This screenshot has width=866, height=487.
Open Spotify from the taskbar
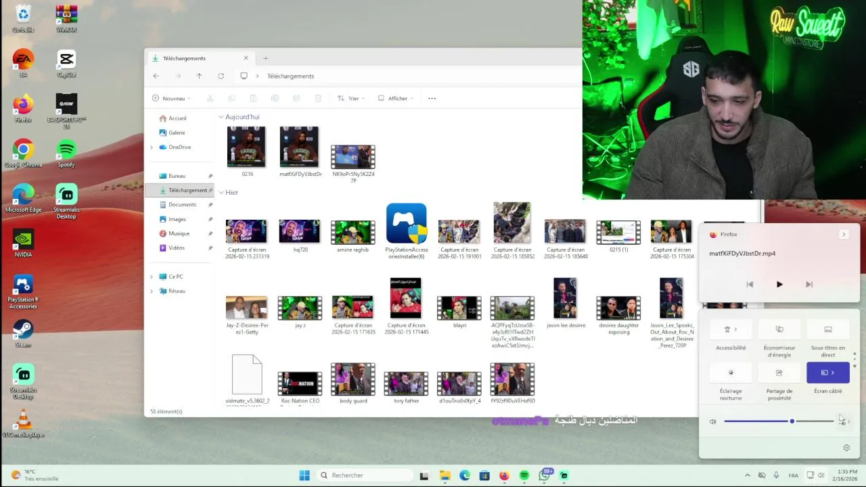tap(524, 475)
